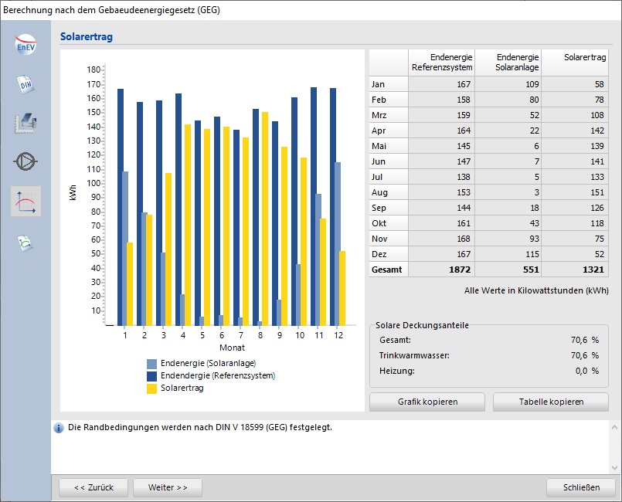Open the DIN norms section
This screenshot has width=622, height=502.
pos(24,85)
